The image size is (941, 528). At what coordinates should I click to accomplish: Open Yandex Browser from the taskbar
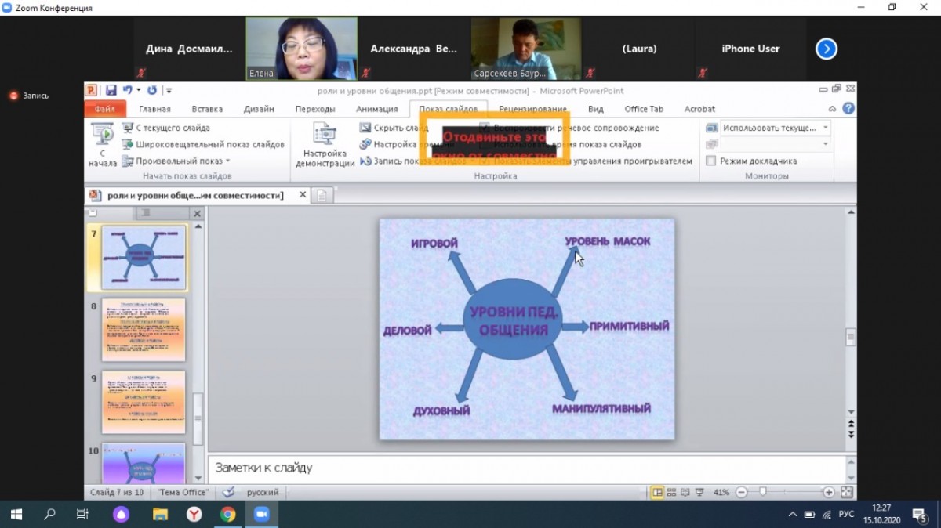coord(194,514)
